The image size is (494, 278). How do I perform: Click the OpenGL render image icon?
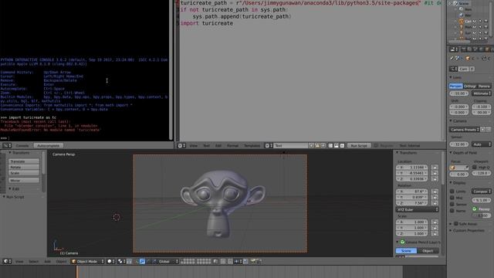pos(253,261)
